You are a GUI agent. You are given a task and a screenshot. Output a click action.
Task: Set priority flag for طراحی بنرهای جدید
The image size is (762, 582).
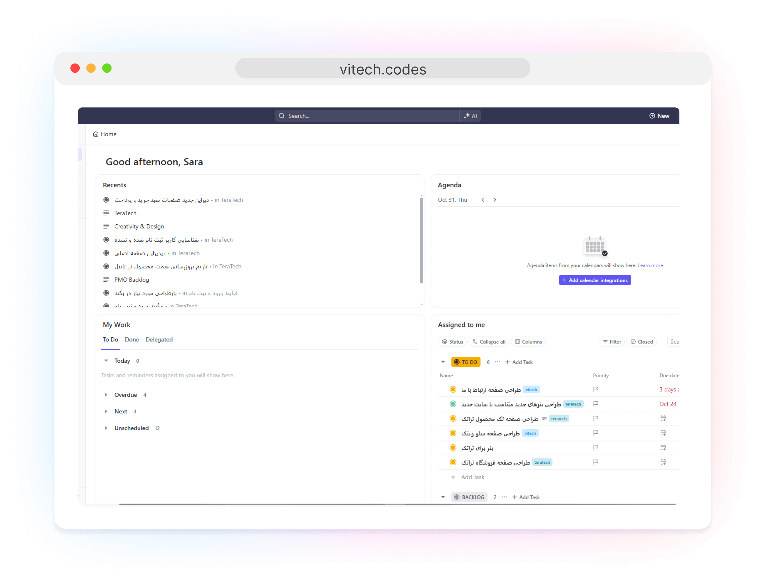pos(595,404)
